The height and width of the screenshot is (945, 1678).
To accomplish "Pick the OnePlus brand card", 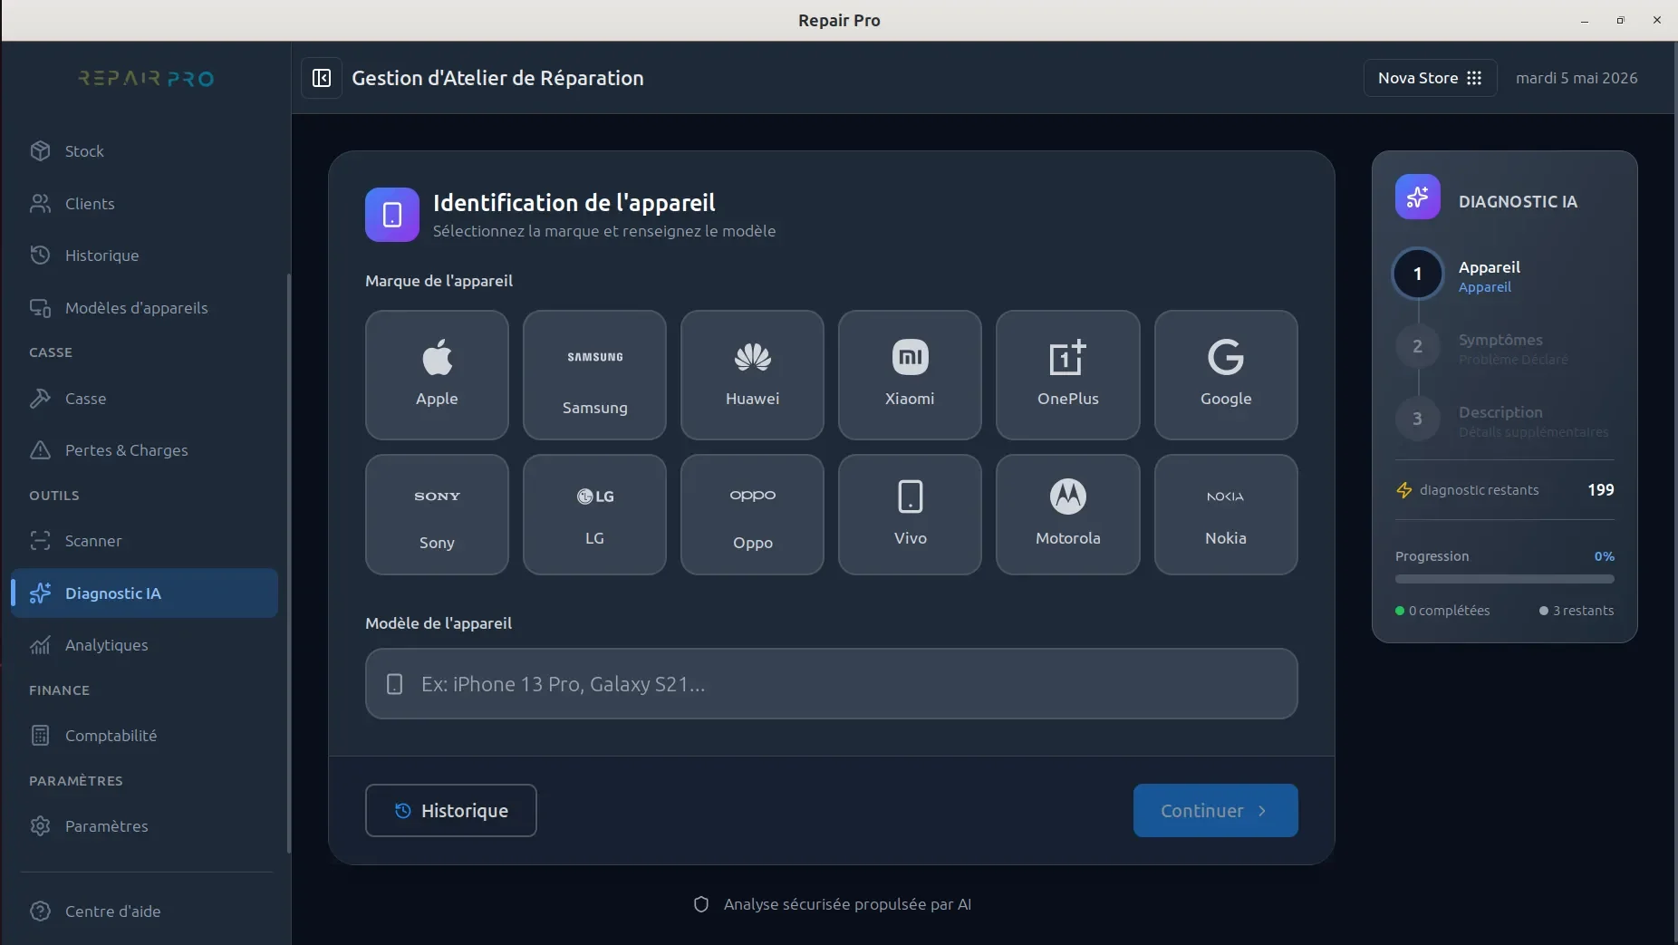I will [1068, 375].
